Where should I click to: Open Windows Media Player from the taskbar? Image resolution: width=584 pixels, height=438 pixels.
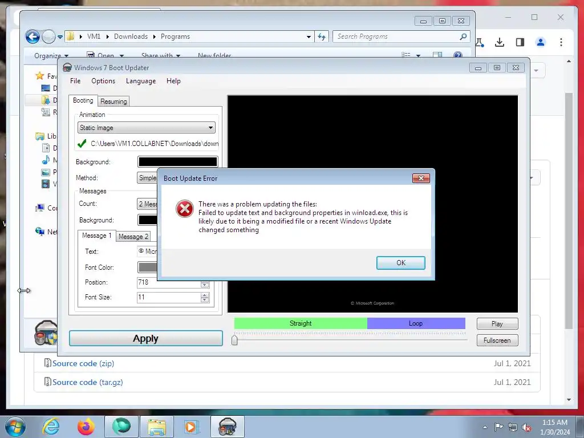tap(191, 427)
